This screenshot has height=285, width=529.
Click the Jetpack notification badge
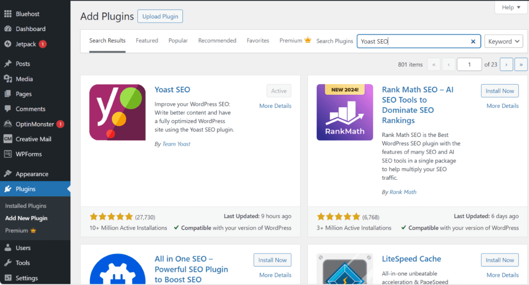(x=42, y=44)
